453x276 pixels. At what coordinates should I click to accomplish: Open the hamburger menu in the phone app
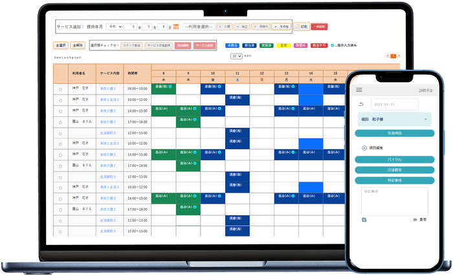[359, 90]
